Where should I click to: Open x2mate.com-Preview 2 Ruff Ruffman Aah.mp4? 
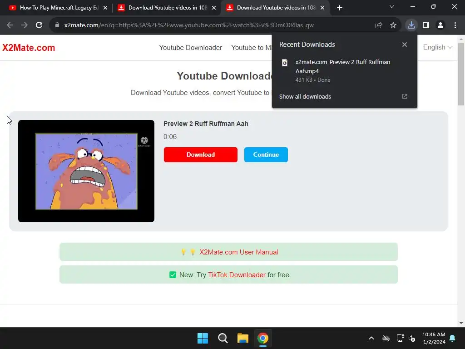(x=342, y=66)
